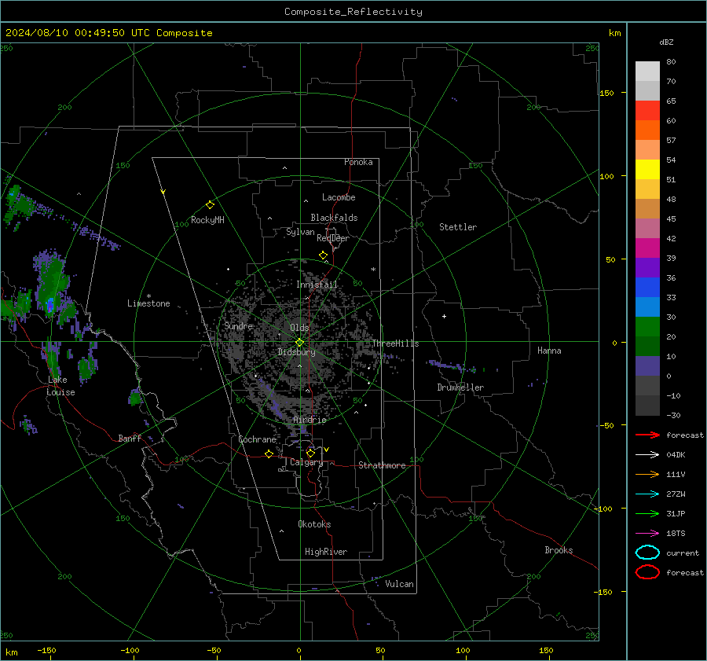
Task: Click the Banff label
Action: pyautogui.click(x=130, y=438)
